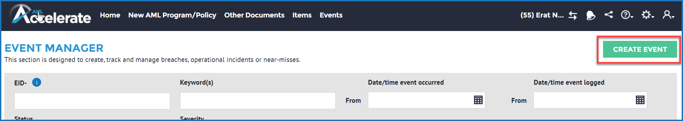Image resolution: width=683 pixels, height=121 pixels.
Task: Open the Other Documents menu item
Action: pos(254,15)
